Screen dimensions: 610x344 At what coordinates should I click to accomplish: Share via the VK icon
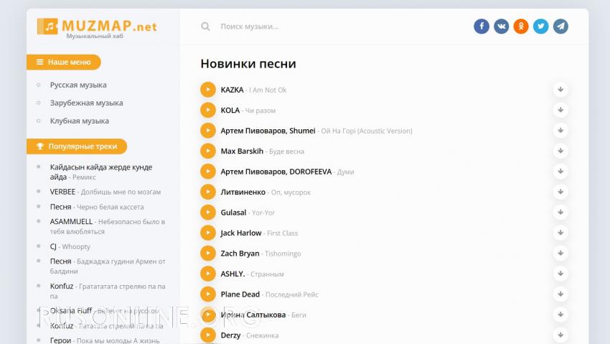click(x=501, y=26)
